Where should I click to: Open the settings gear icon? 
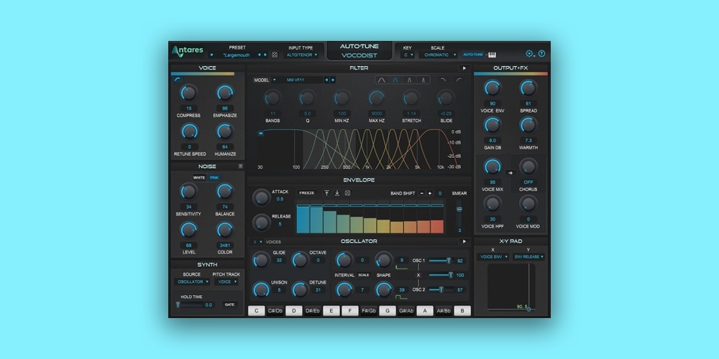click(530, 53)
